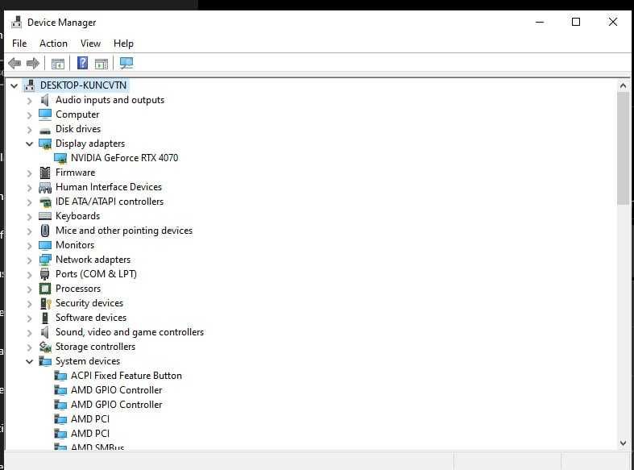Click the Forward arrow toolbar icon
634x470 pixels.
coord(33,63)
